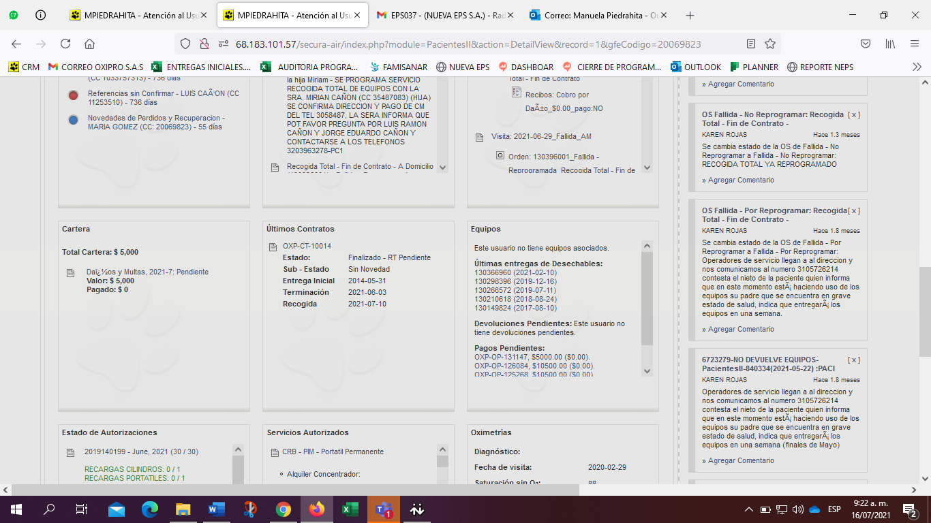The height and width of the screenshot is (523, 931).
Task: Open Word from the taskbar
Action: tap(217, 509)
